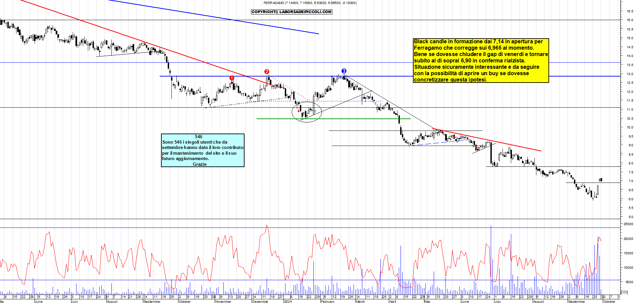Click the COPYRIGHT LABORSADEIPICCOLI.COM label
This screenshot has width=634, height=303.
point(292,12)
